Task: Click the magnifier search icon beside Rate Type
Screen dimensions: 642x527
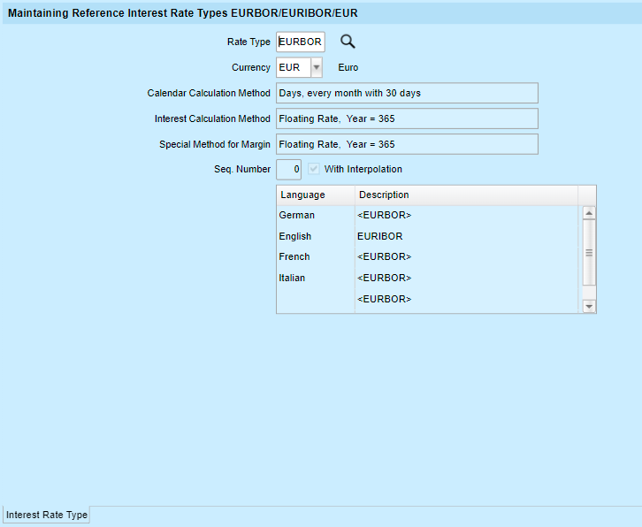Action: click(x=348, y=42)
